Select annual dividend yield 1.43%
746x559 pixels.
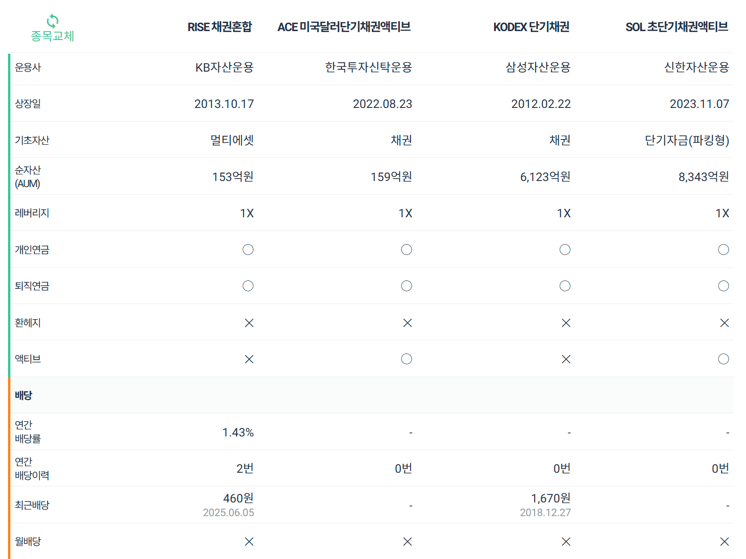[238, 432]
